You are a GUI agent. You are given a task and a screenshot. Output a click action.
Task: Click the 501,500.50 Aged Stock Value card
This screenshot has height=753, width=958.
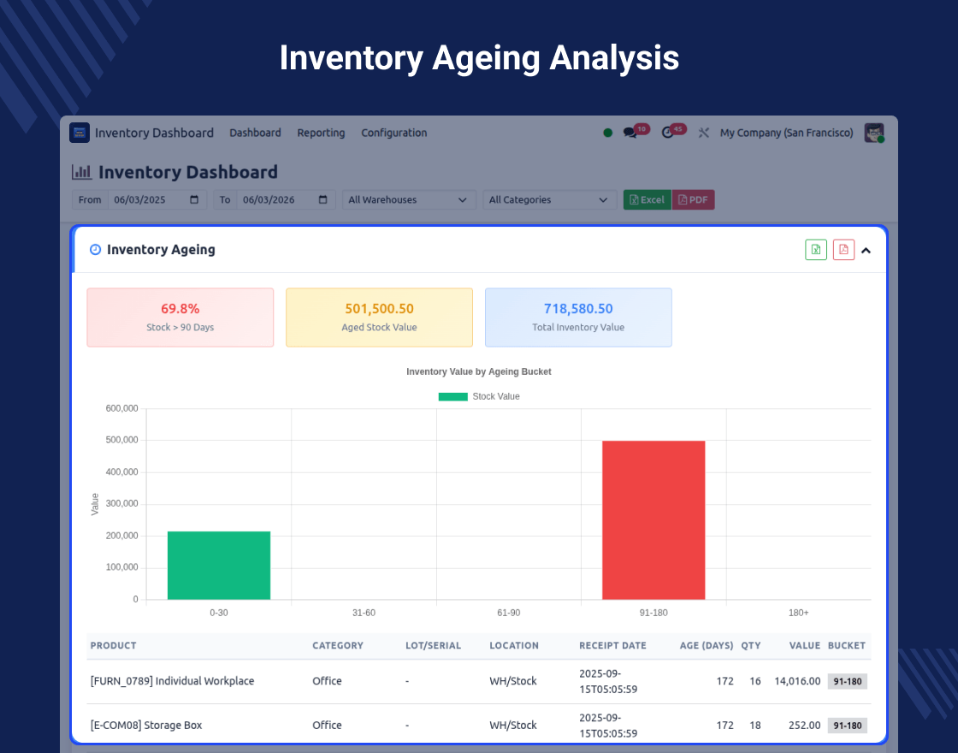pos(380,317)
